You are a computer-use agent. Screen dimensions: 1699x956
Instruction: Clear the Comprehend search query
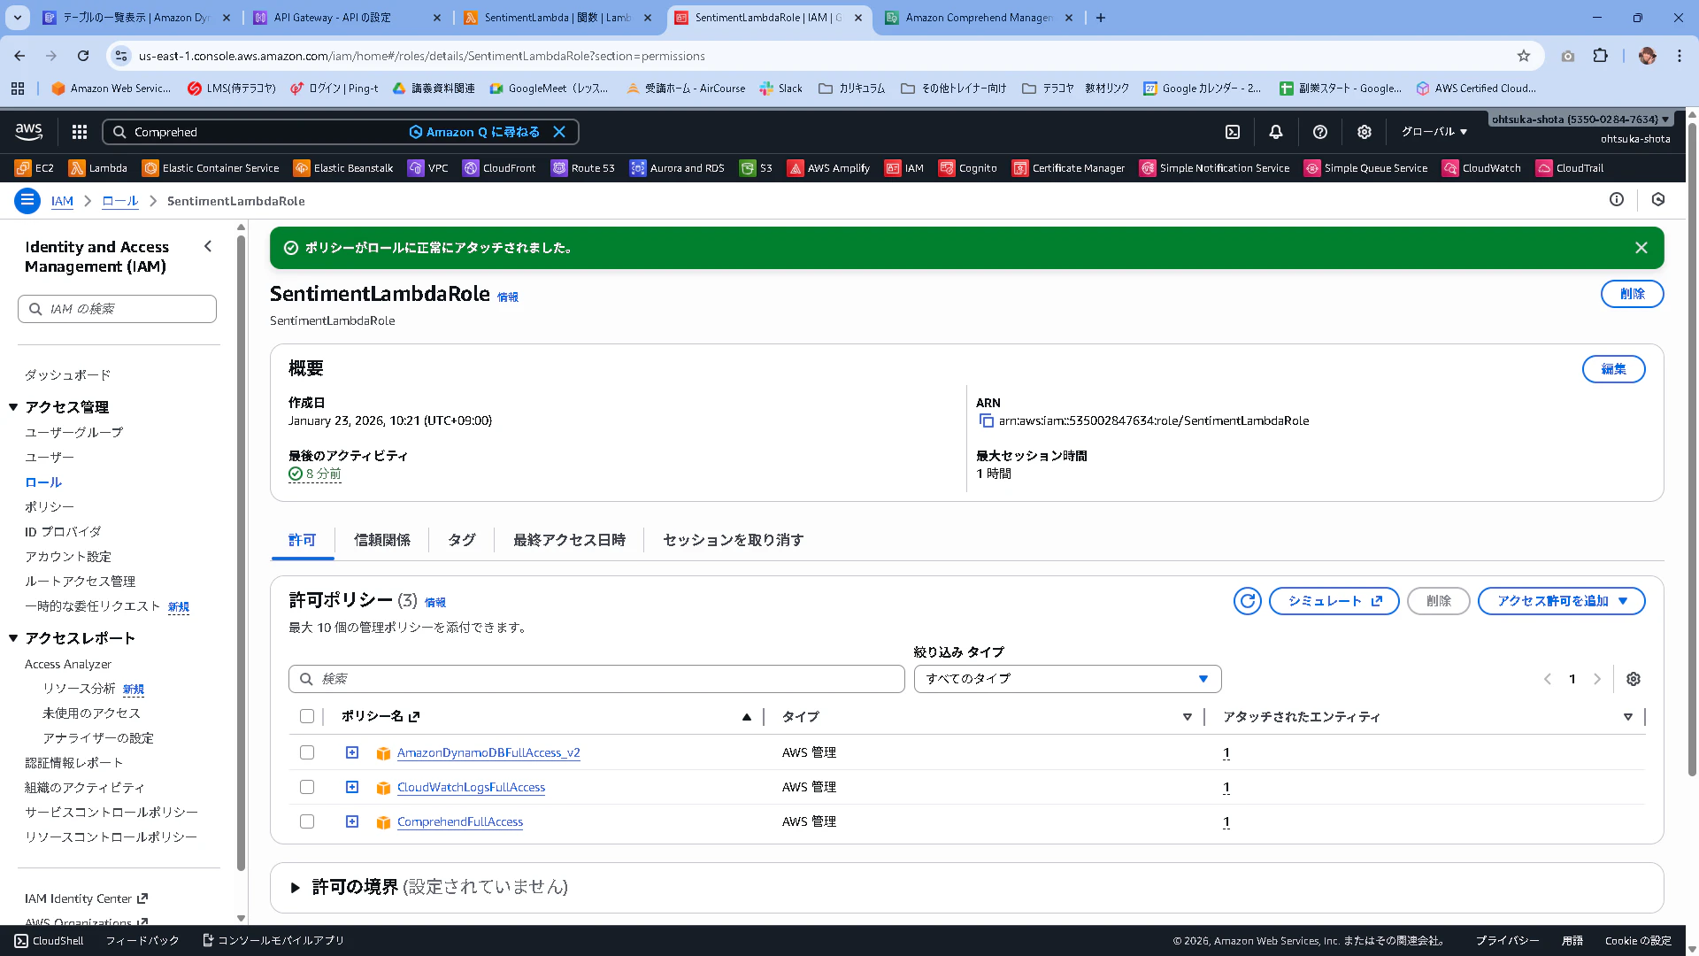(559, 132)
